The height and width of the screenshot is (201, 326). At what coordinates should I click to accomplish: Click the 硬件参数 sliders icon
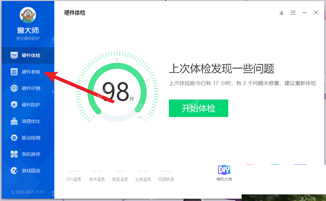click(x=14, y=72)
